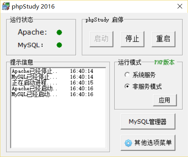Click the 运行模式 group label
Image resolution: width=188 pixels, height=157 pixels.
click(129, 62)
